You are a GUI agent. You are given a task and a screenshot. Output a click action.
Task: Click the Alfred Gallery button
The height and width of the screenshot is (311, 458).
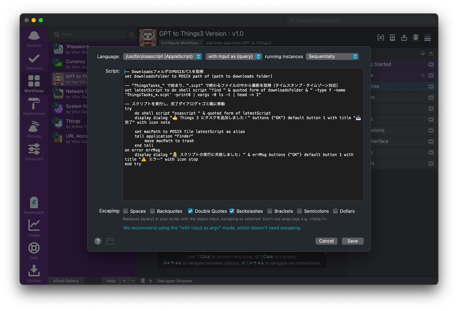(x=66, y=281)
